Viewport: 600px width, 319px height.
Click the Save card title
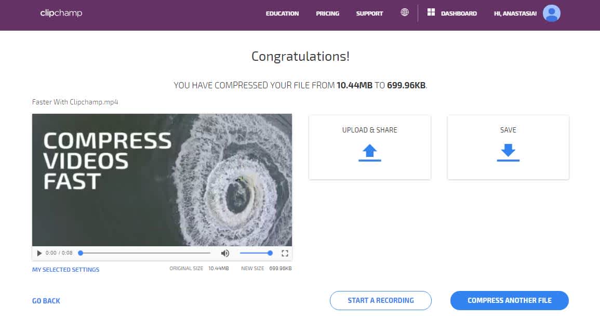pos(508,130)
